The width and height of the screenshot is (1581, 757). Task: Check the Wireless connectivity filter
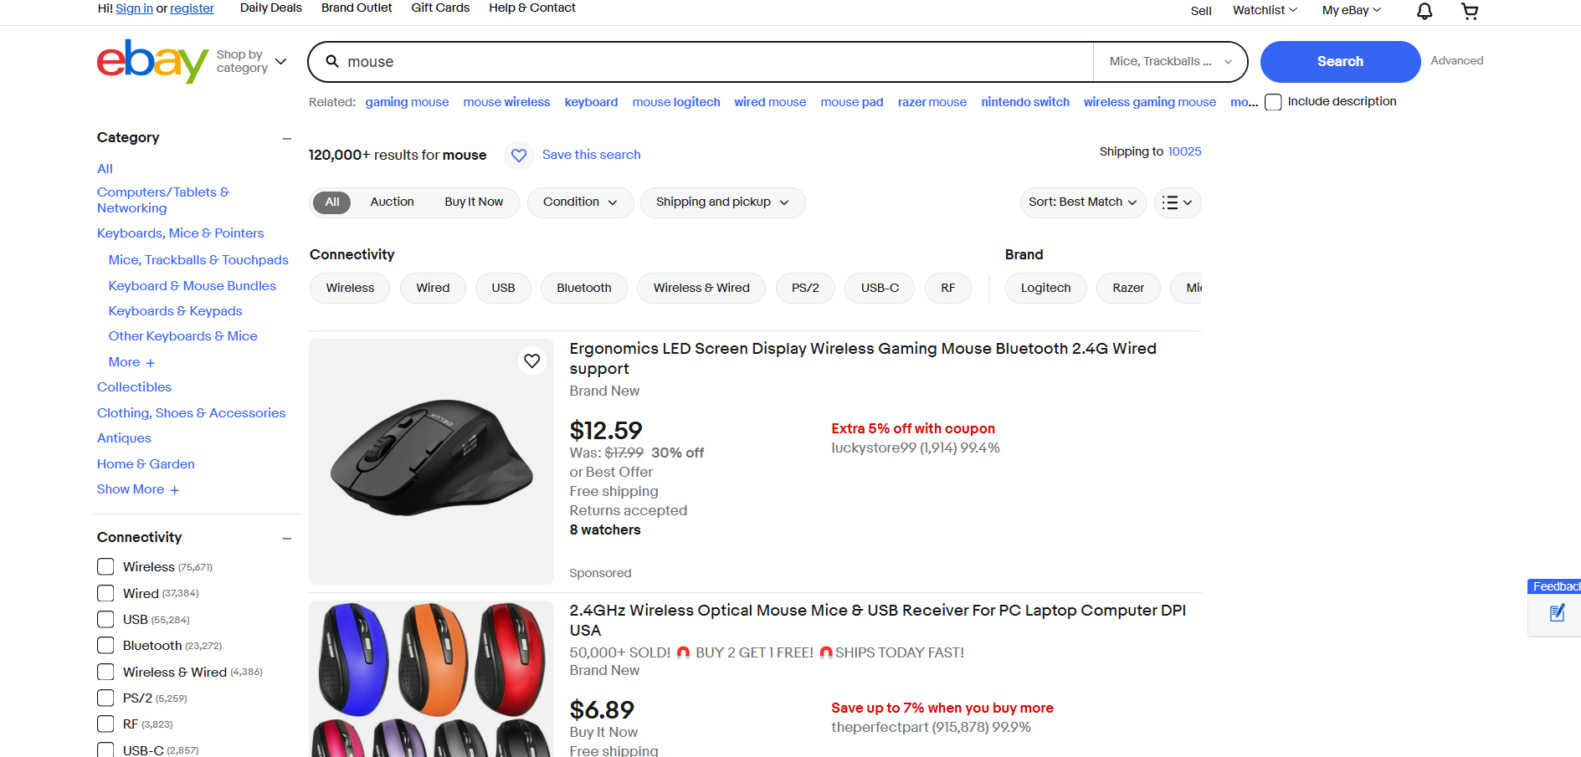(x=105, y=566)
